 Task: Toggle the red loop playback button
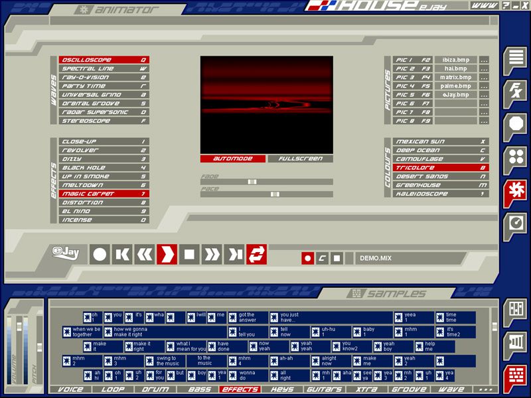256,254
